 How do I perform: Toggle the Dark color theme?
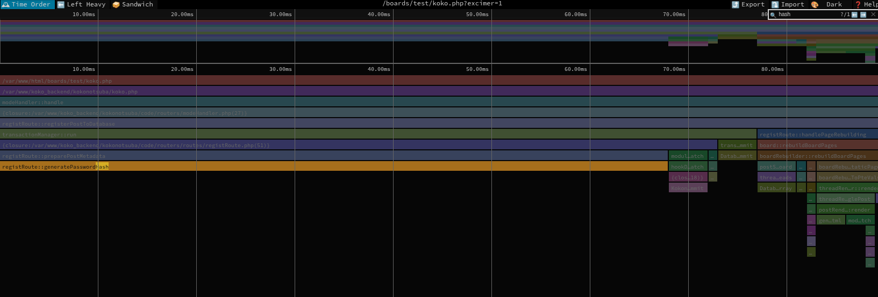click(x=827, y=4)
